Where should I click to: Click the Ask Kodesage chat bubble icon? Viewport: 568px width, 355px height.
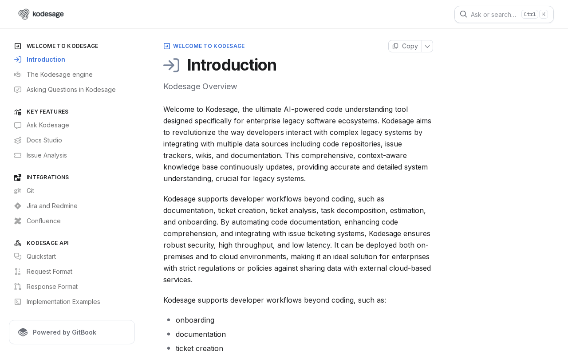18,125
